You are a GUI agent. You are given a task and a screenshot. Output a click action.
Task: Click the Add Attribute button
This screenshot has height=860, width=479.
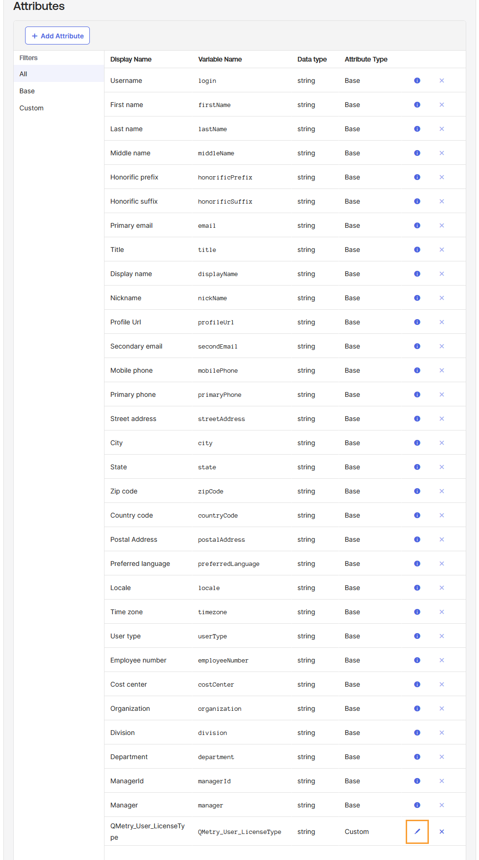pyautogui.click(x=57, y=36)
